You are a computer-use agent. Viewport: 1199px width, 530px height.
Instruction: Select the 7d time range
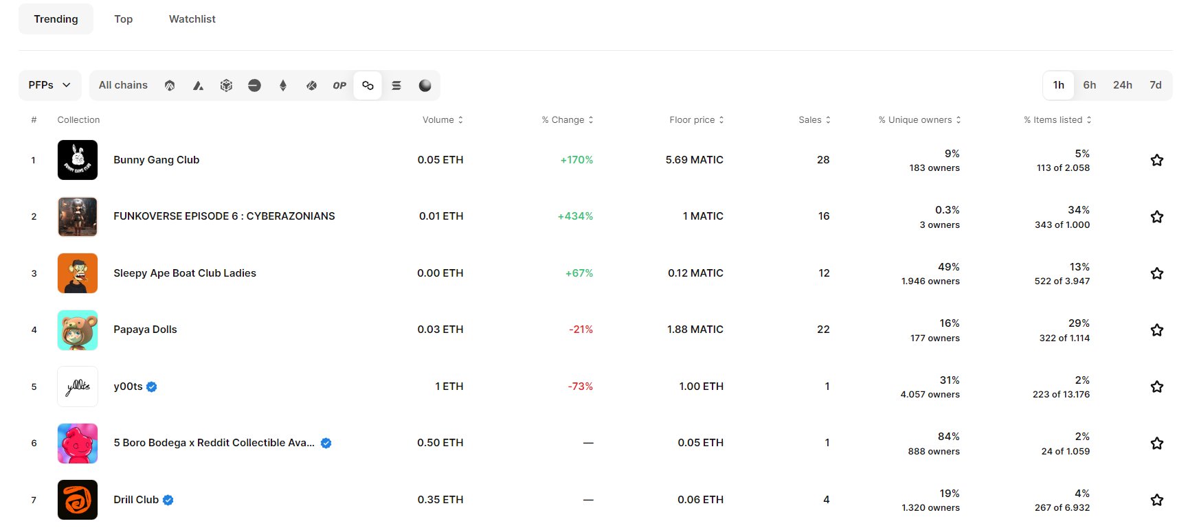(x=1156, y=85)
